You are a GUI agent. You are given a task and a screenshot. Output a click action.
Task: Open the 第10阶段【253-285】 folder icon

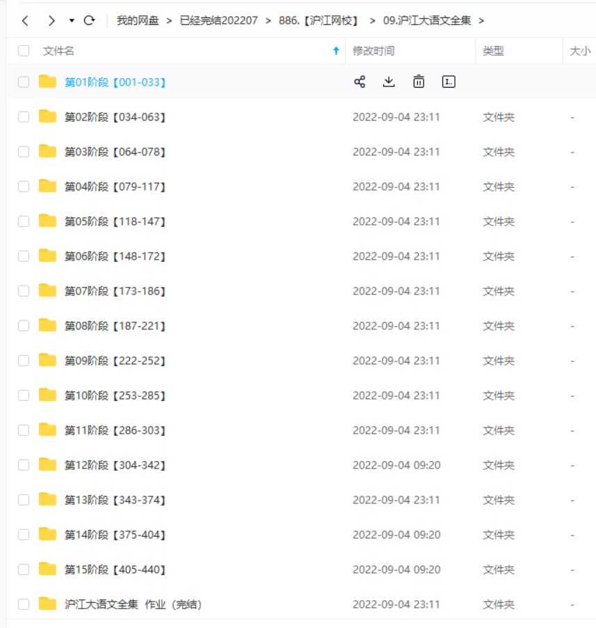tap(47, 395)
